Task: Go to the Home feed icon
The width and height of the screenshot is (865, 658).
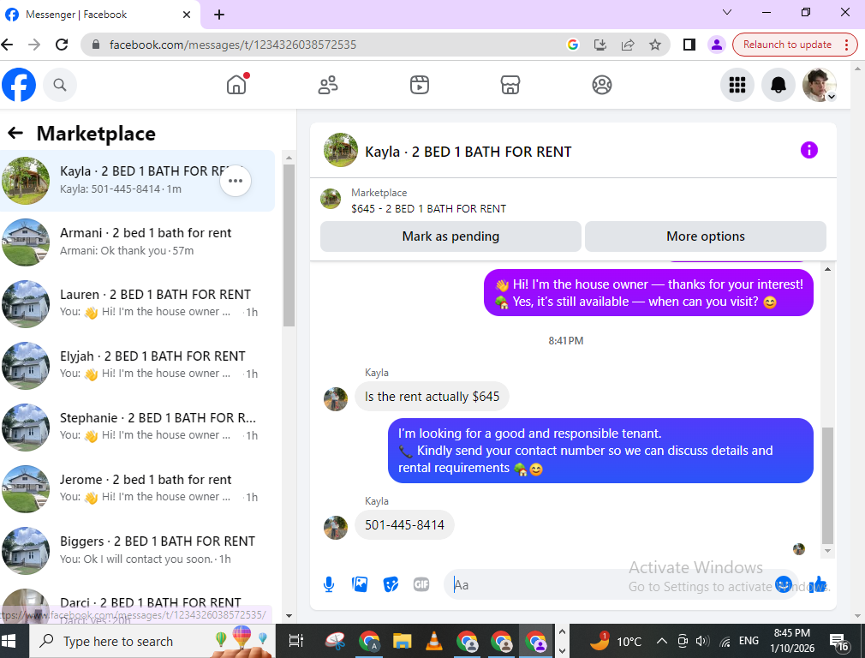Action: pyautogui.click(x=236, y=85)
